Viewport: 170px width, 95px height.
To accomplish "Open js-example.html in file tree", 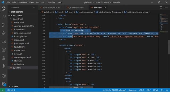I will pos(21,43).
